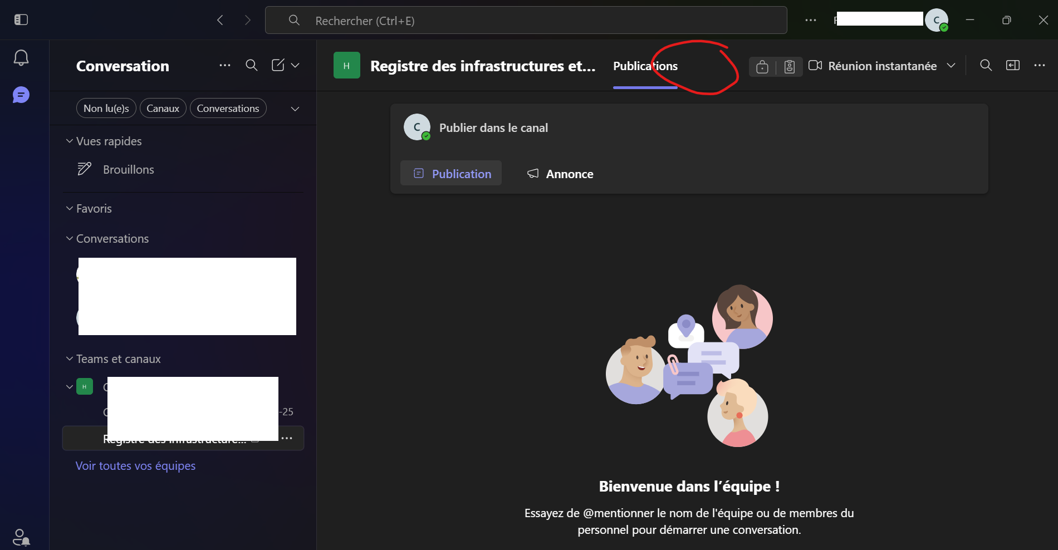This screenshot has height=550, width=1058.
Task: Open the new message dropdown chevron
Action: (x=296, y=66)
